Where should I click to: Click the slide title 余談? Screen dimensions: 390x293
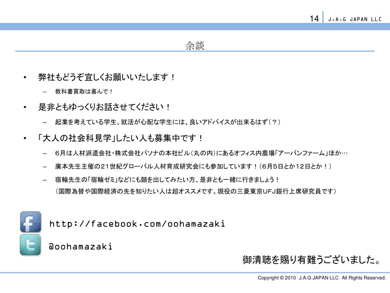pos(195,46)
